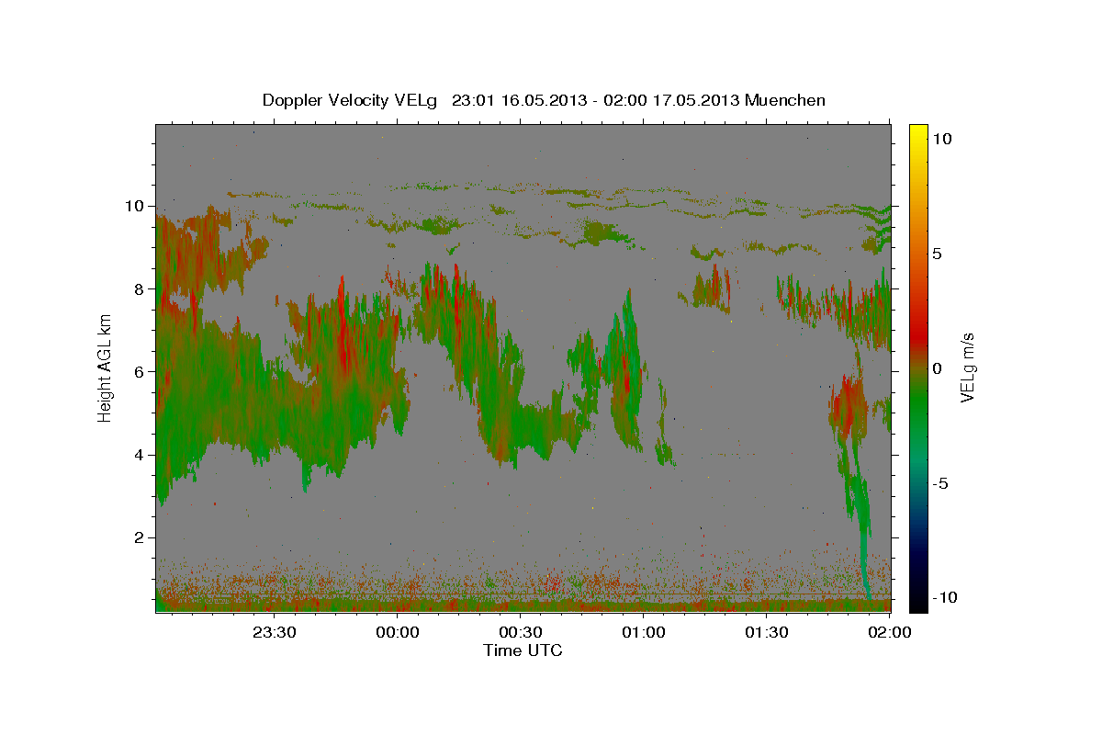Click the 00:30 time tick label

(521, 632)
